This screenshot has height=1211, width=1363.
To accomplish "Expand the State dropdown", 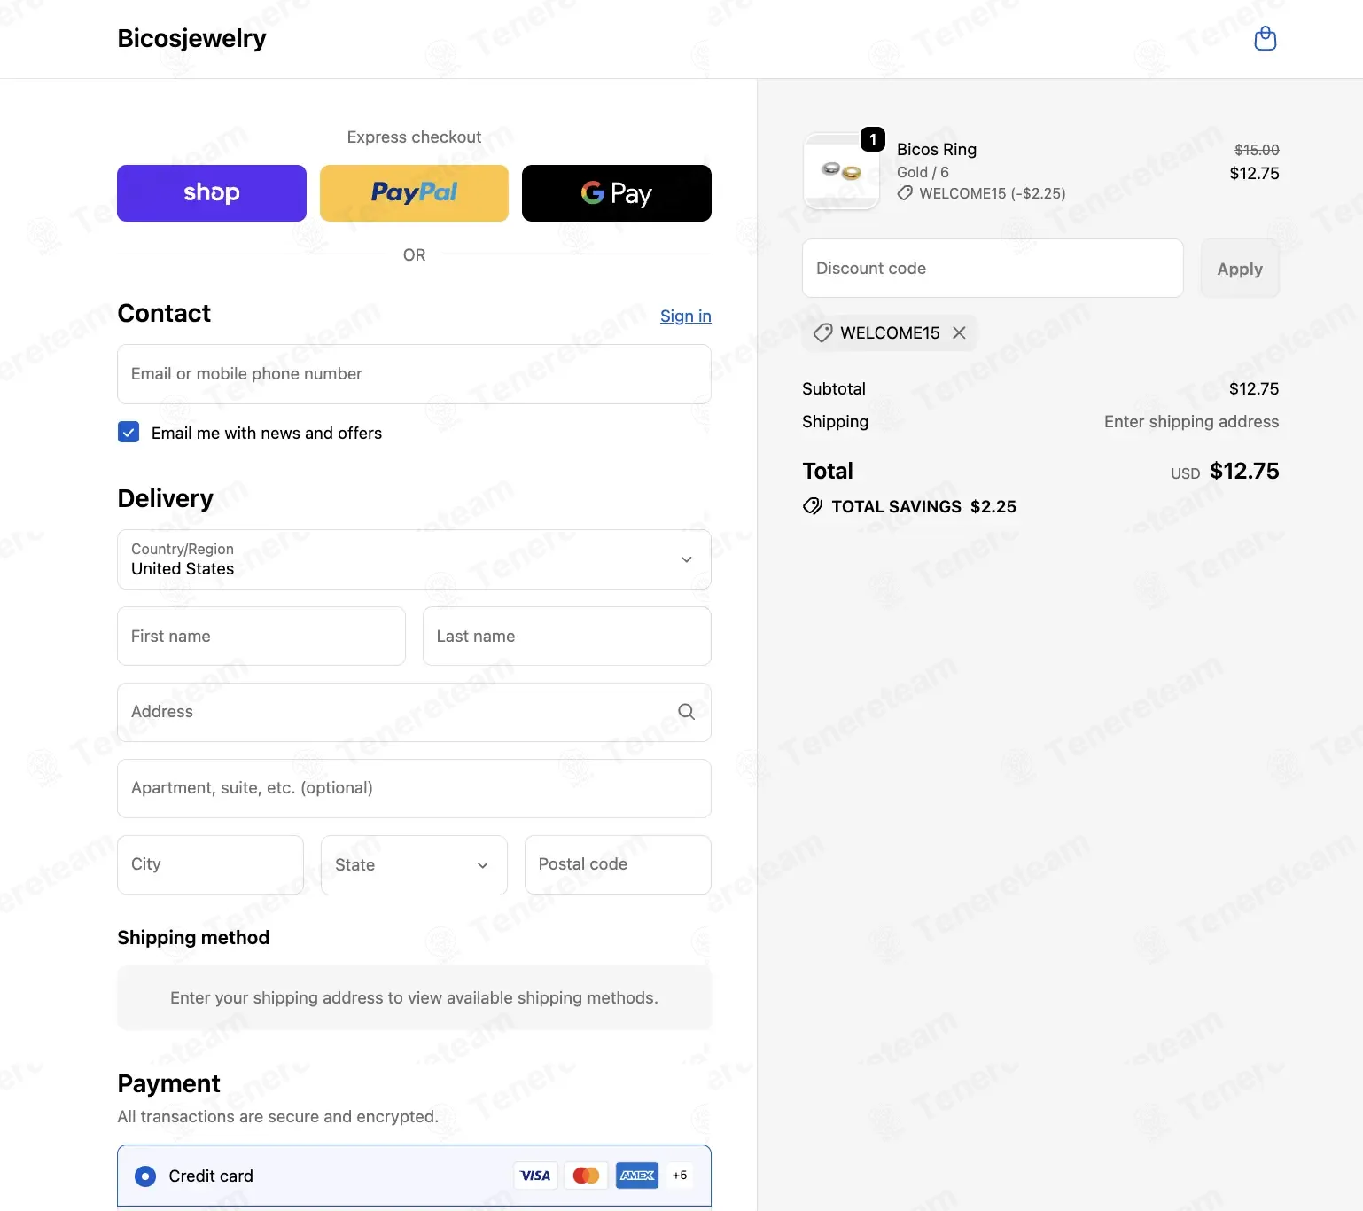I will pos(414,865).
